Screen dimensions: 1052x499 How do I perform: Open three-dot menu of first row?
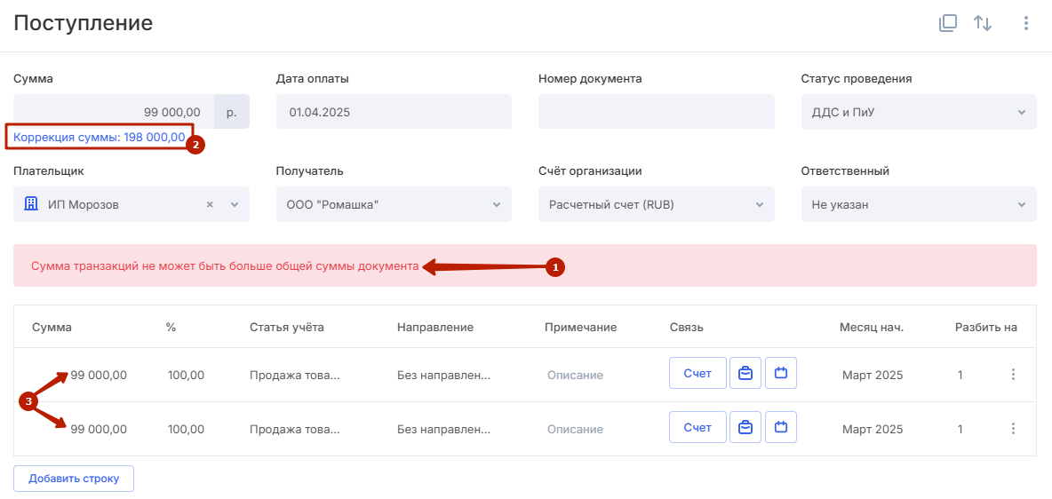point(1013,375)
